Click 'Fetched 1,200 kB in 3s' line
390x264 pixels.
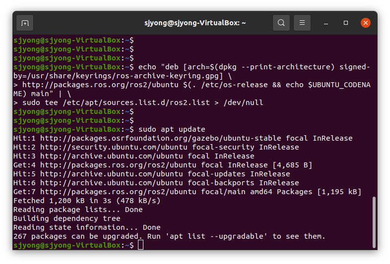click(x=87, y=201)
